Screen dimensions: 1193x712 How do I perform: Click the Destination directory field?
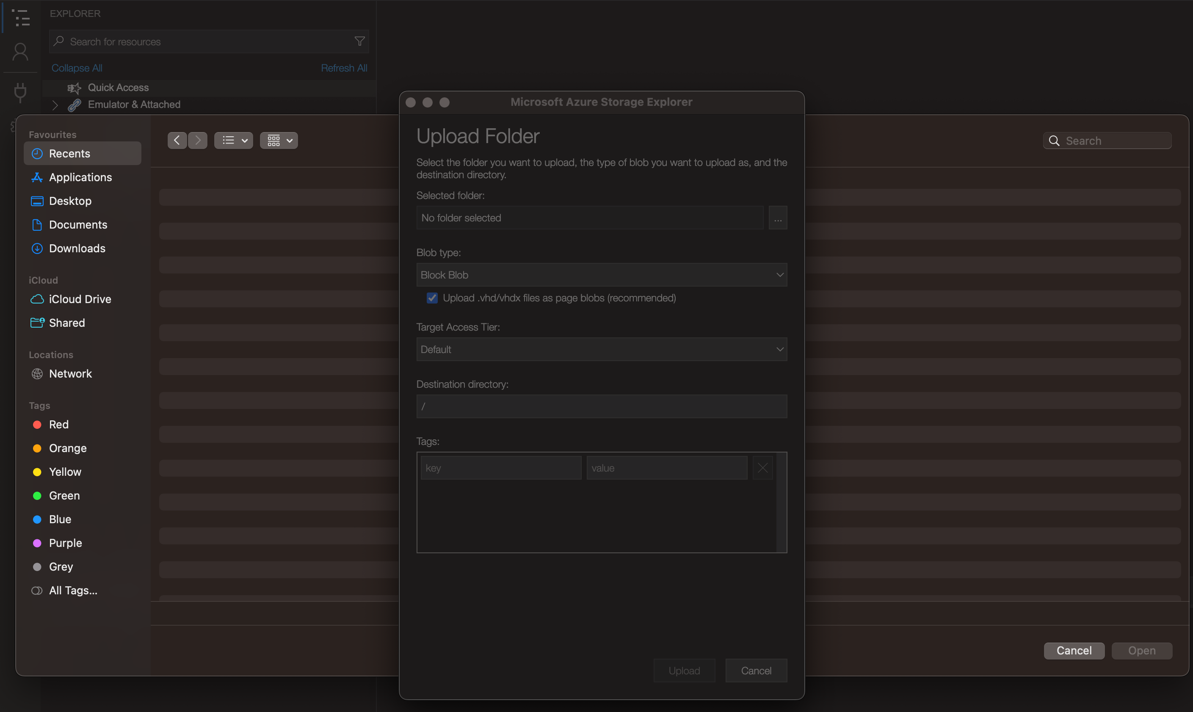tap(602, 406)
